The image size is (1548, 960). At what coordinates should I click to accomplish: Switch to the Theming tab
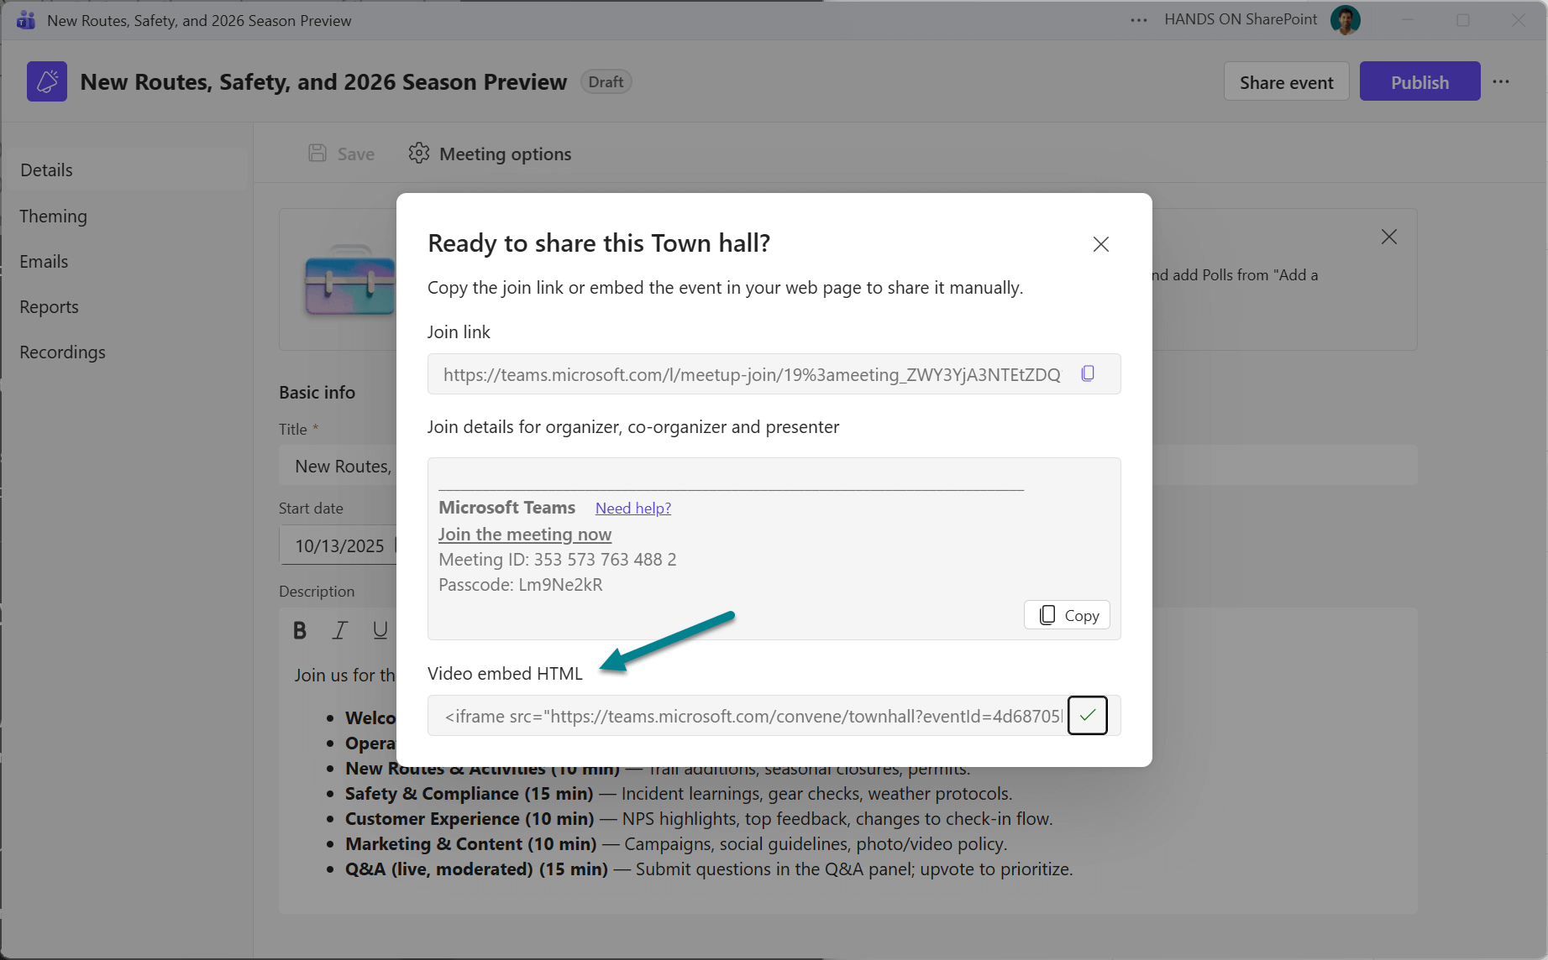(54, 217)
